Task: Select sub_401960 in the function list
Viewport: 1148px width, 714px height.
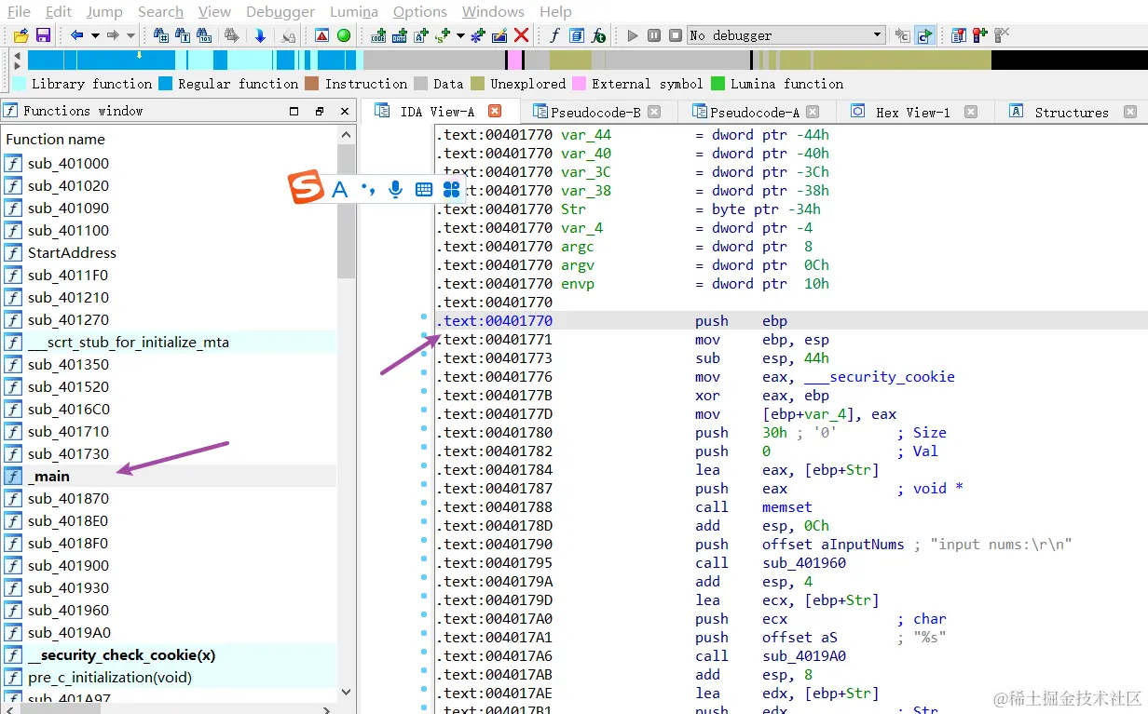Action: tap(169, 610)
